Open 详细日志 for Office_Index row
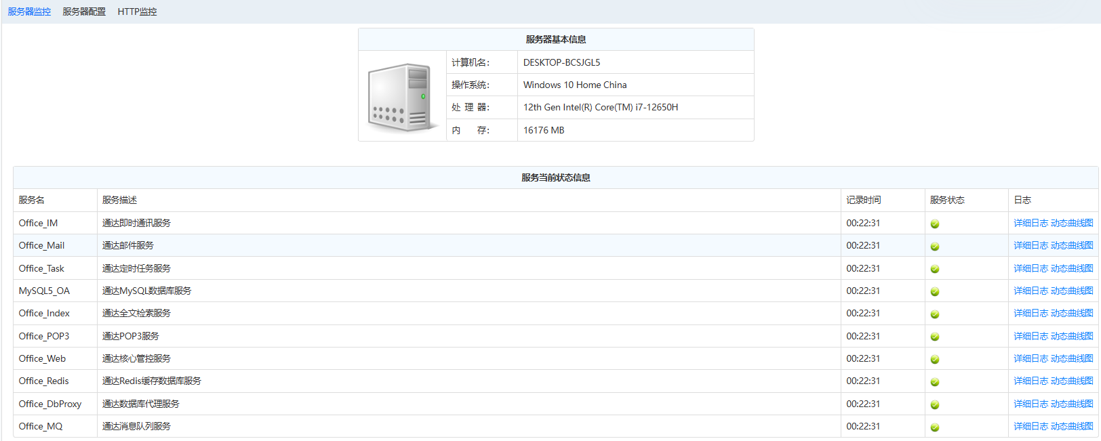 click(1030, 313)
